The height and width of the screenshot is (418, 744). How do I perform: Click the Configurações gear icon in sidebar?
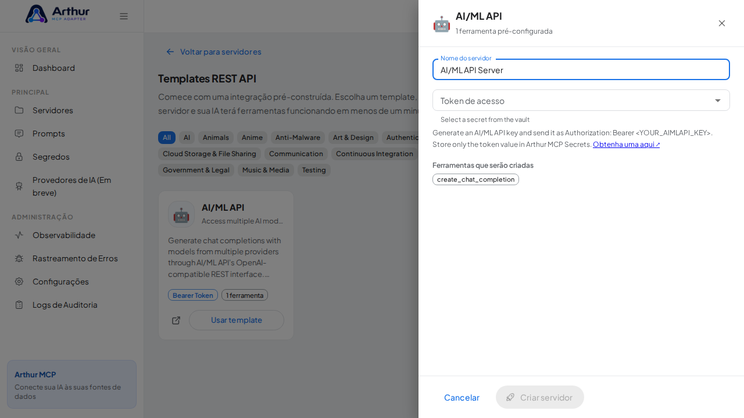click(19, 282)
